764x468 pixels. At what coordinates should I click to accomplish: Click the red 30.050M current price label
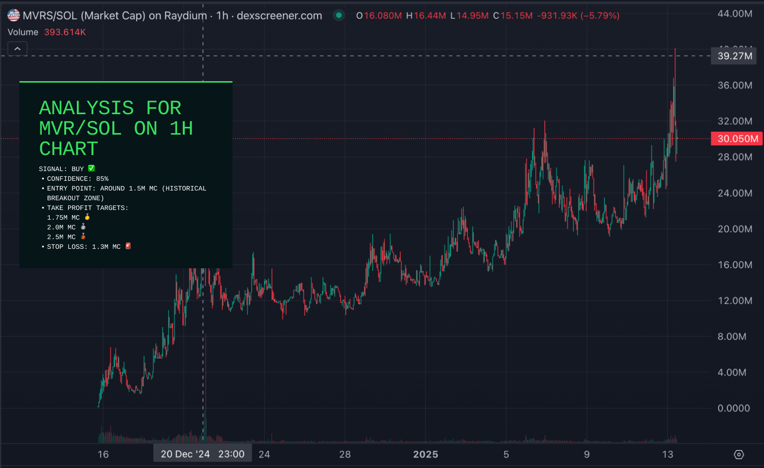point(737,139)
